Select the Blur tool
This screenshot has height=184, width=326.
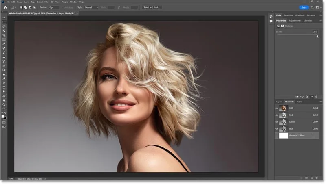pyautogui.click(x=4, y=74)
